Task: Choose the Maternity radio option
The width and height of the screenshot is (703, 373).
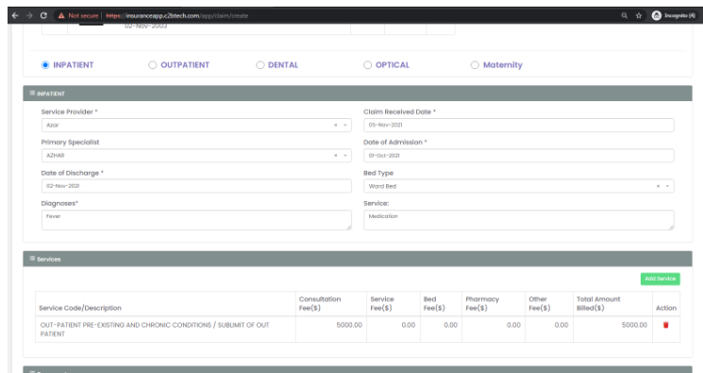Action: click(x=475, y=65)
